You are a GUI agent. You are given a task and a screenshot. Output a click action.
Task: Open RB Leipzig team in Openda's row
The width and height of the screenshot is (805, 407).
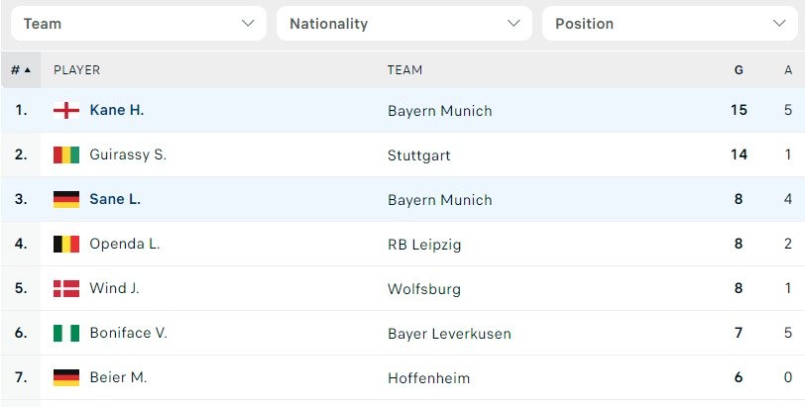pos(423,245)
